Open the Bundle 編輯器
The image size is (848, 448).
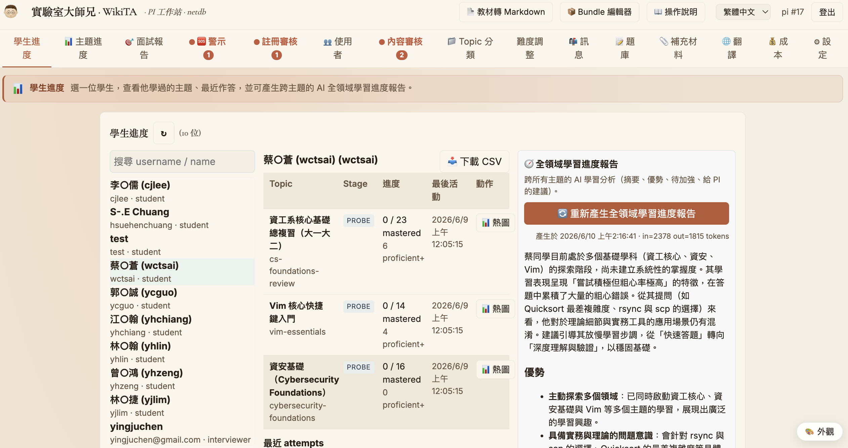point(599,12)
